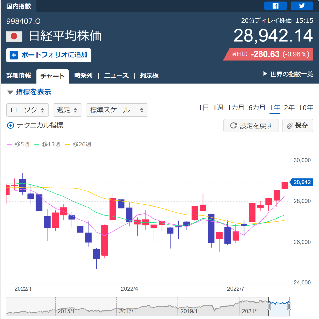Share the page via the Facebook icon
319x319 pixels.
coord(275,6)
